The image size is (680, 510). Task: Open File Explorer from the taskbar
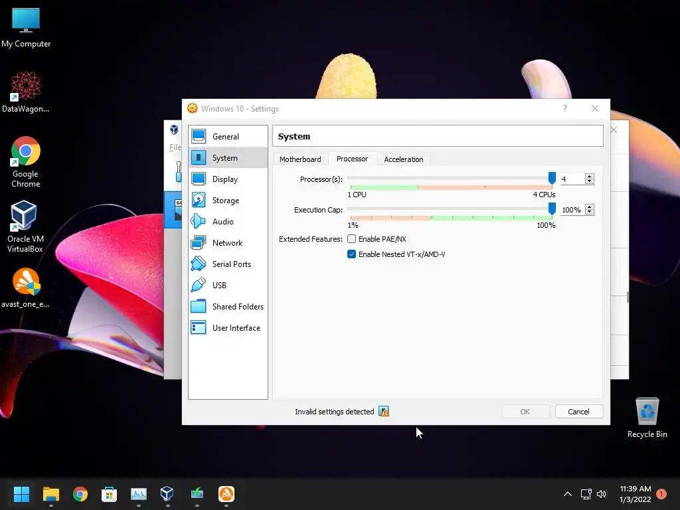point(50,494)
